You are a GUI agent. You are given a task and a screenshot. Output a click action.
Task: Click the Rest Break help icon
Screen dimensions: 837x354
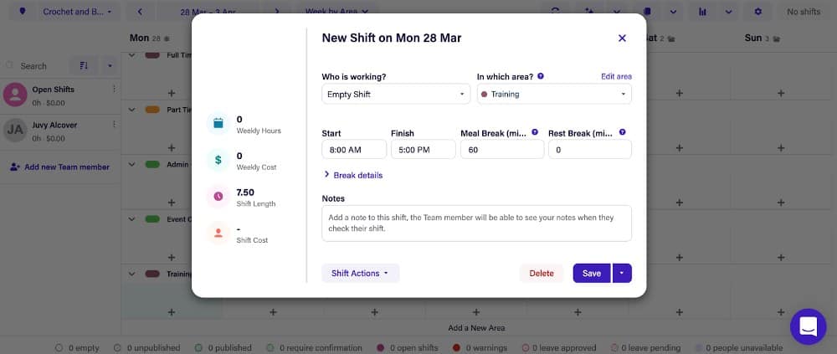(623, 132)
